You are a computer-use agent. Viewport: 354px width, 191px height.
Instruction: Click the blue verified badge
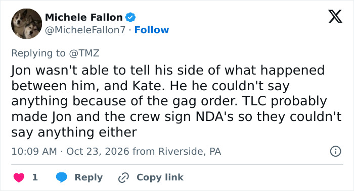pyautogui.click(x=130, y=17)
